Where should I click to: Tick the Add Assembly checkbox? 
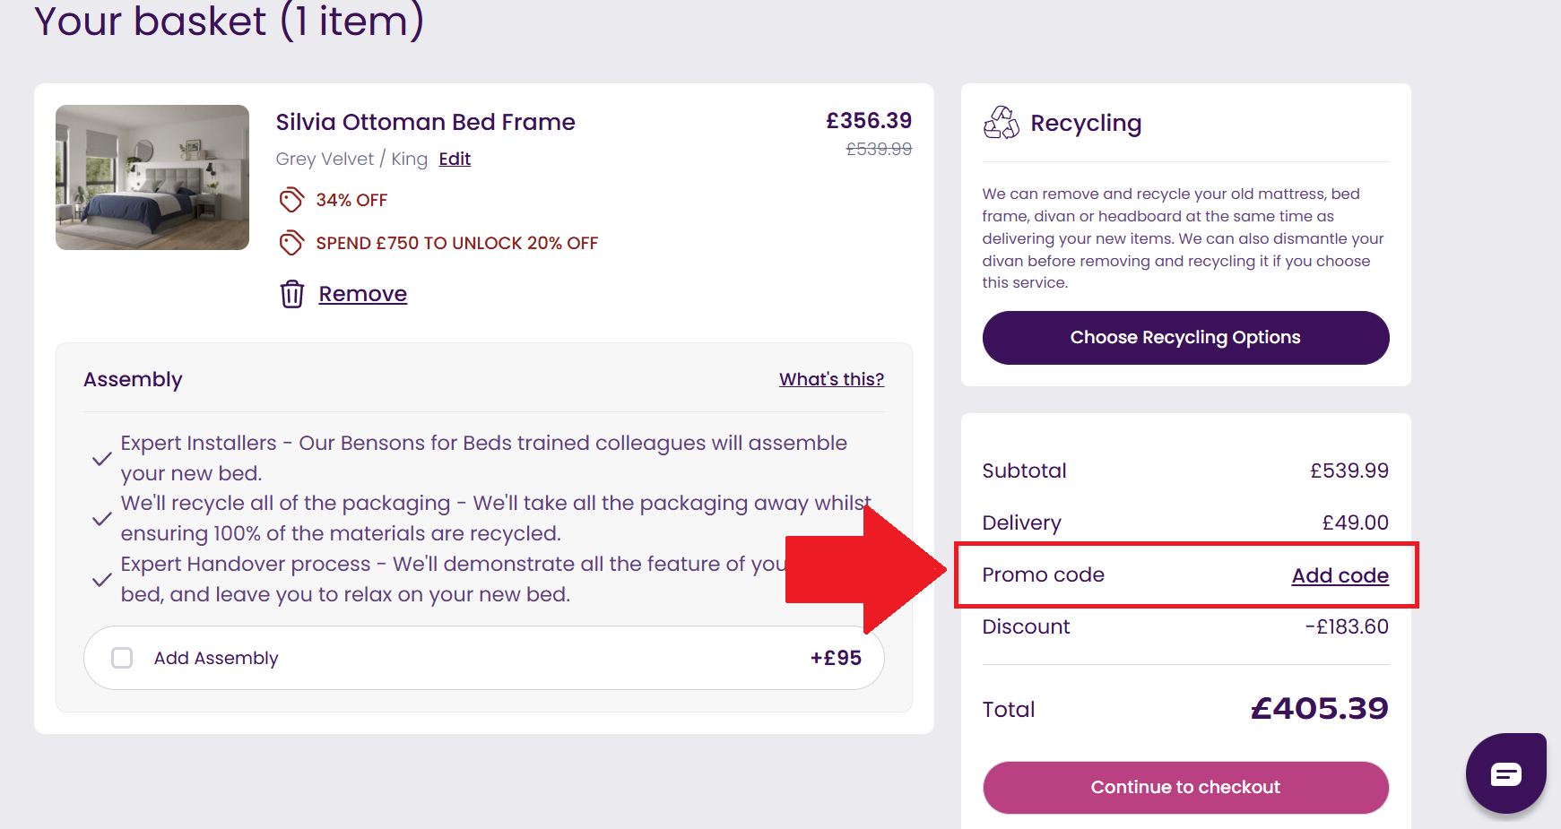122,658
